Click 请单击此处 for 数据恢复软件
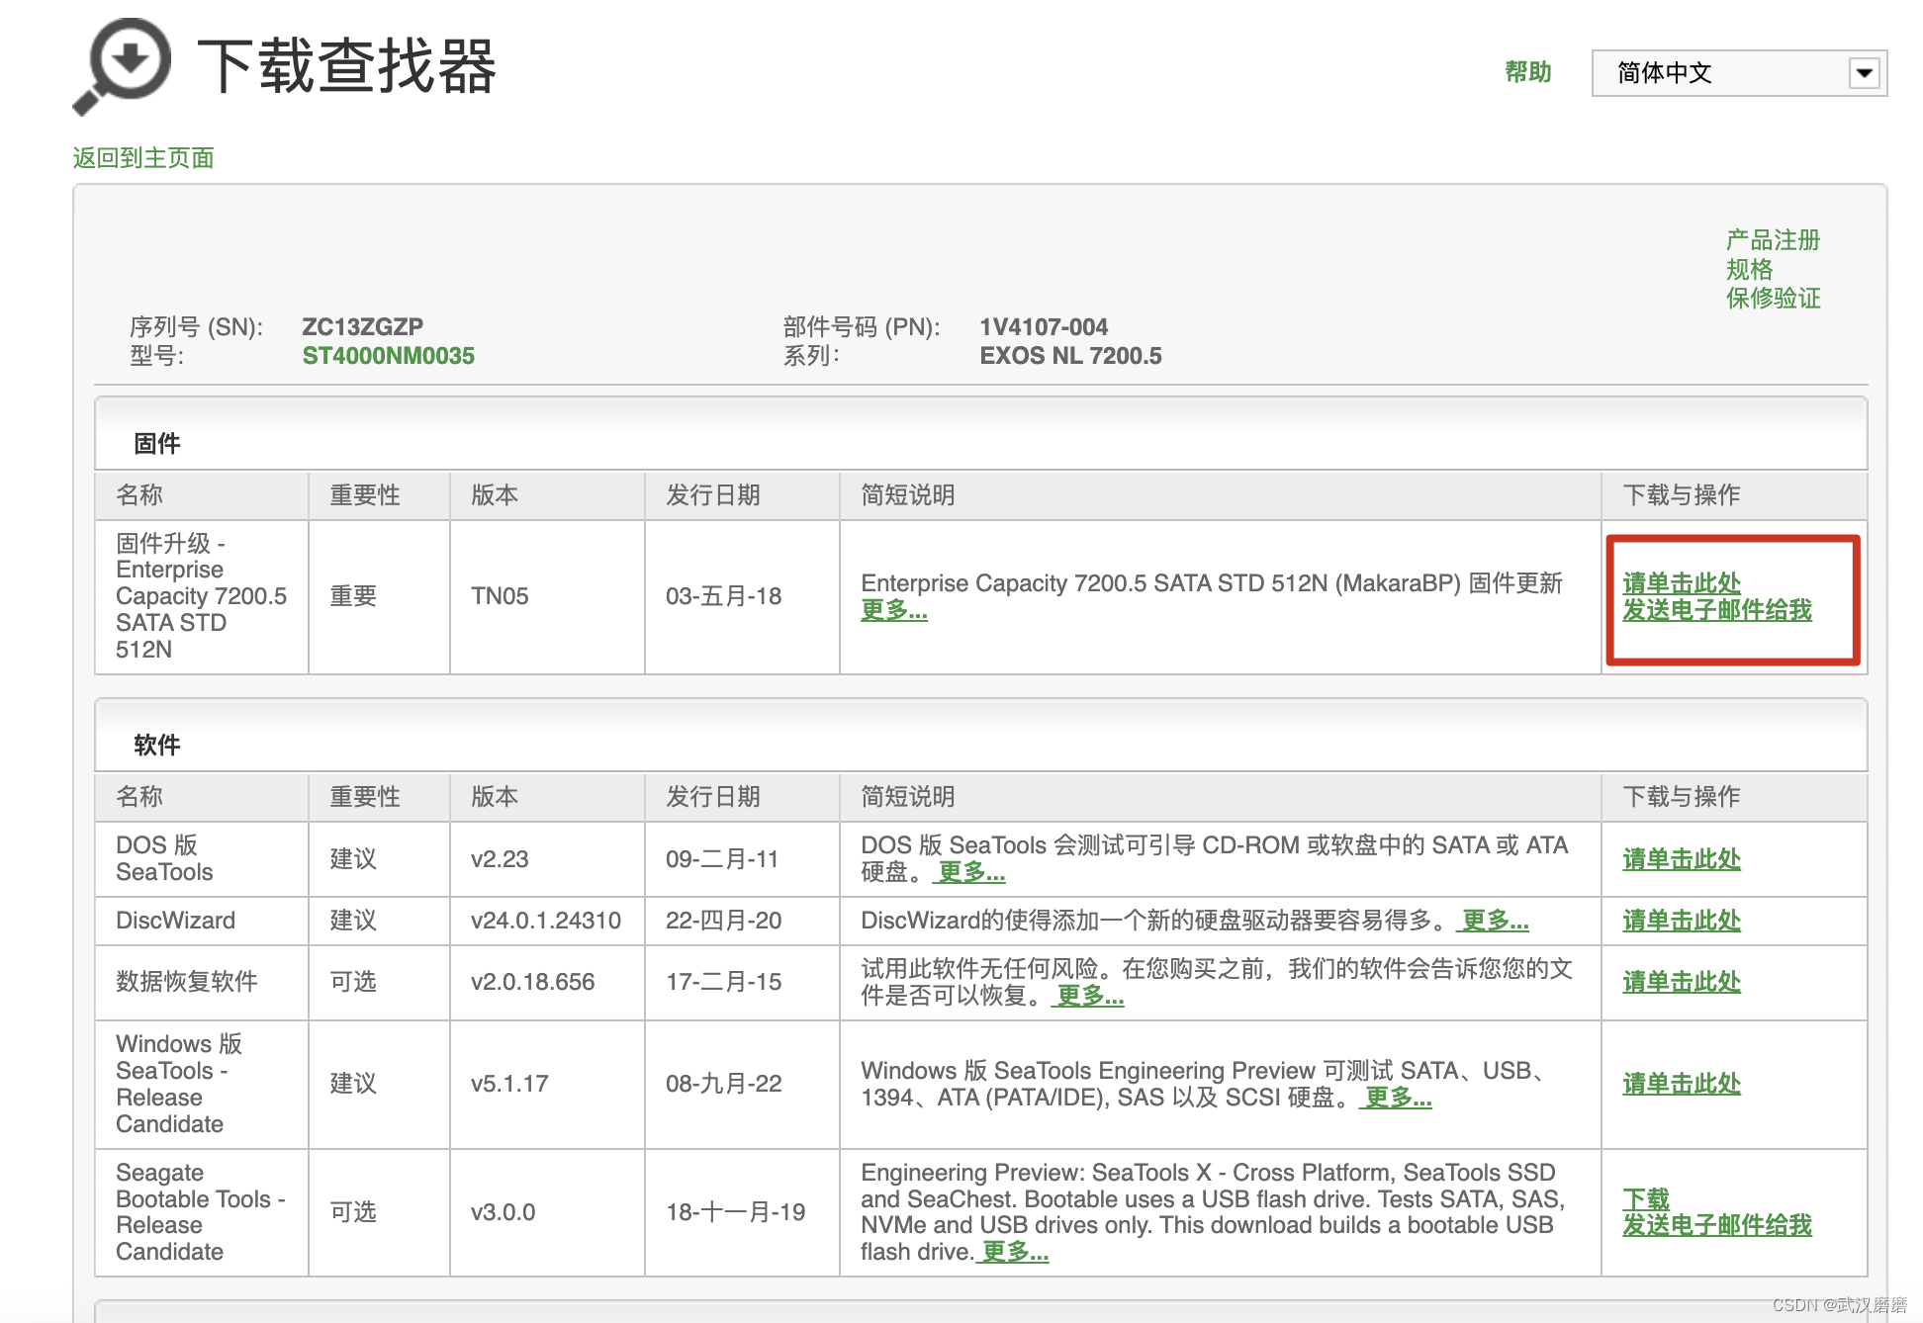The image size is (1923, 1323). point(1681,982)
